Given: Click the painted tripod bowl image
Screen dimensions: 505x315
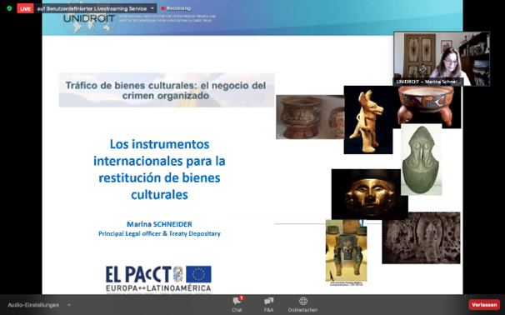Looking at the screenshot, I should coord(427,107).
